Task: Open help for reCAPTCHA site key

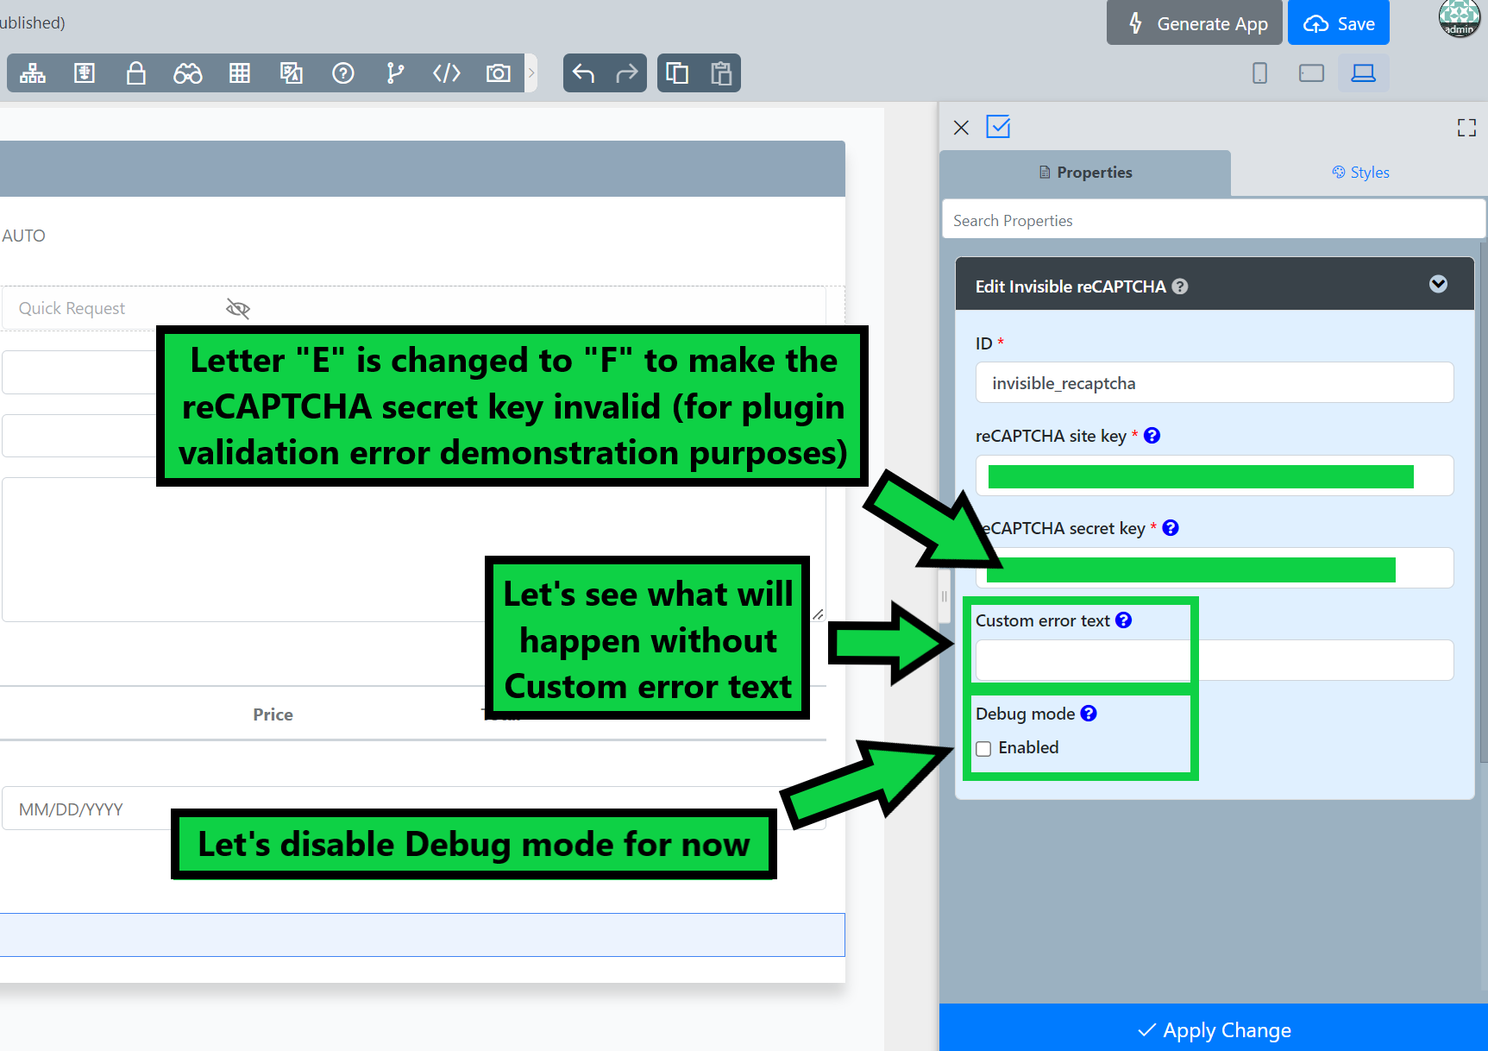Action: (x=1152, y=436)
